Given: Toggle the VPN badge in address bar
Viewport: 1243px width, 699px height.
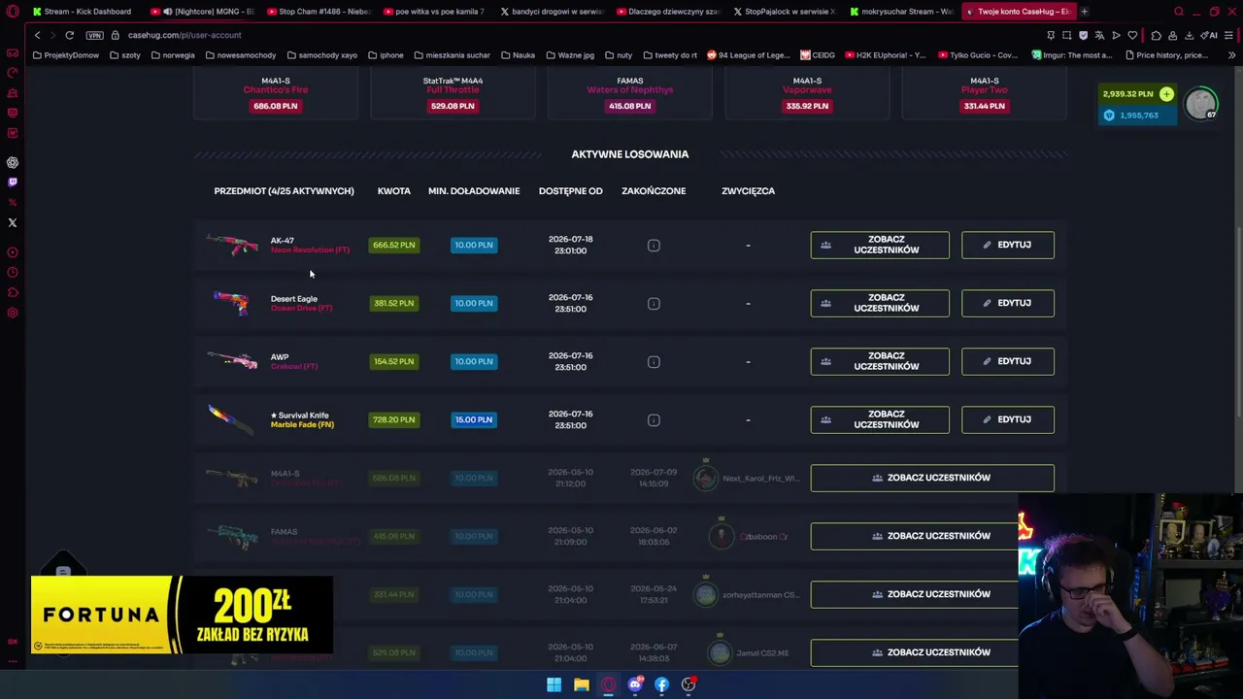Looking at the screenshot, I should [x=94, y=35].
